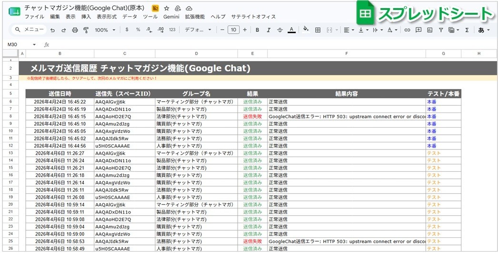Open the Name box dropdown beside M30
498x253 pixels.
point(34,45)
